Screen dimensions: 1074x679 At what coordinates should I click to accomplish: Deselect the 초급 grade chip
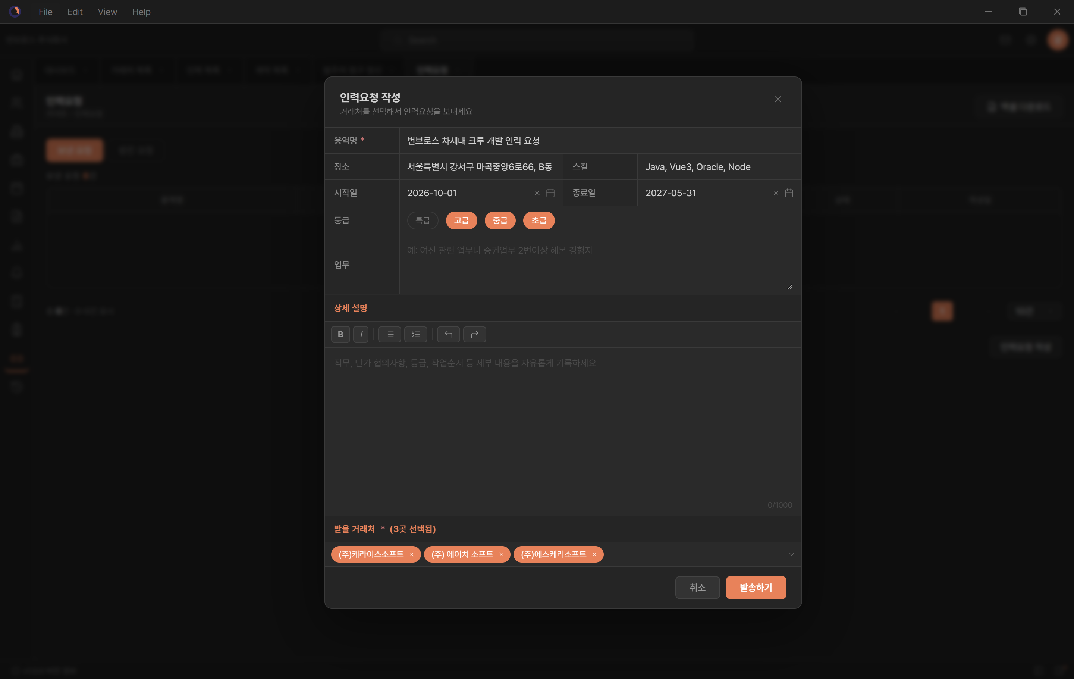tap(539, 220)
